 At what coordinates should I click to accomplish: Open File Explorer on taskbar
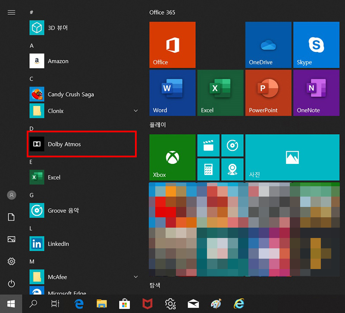point(102,304)
